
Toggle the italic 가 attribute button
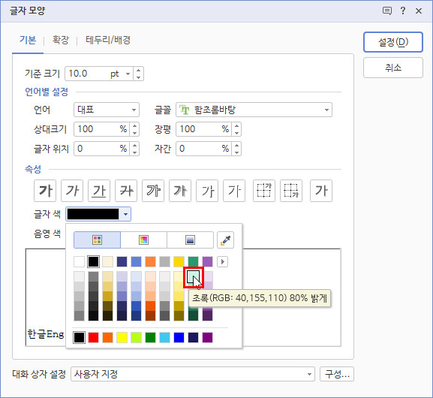[72, 191]
